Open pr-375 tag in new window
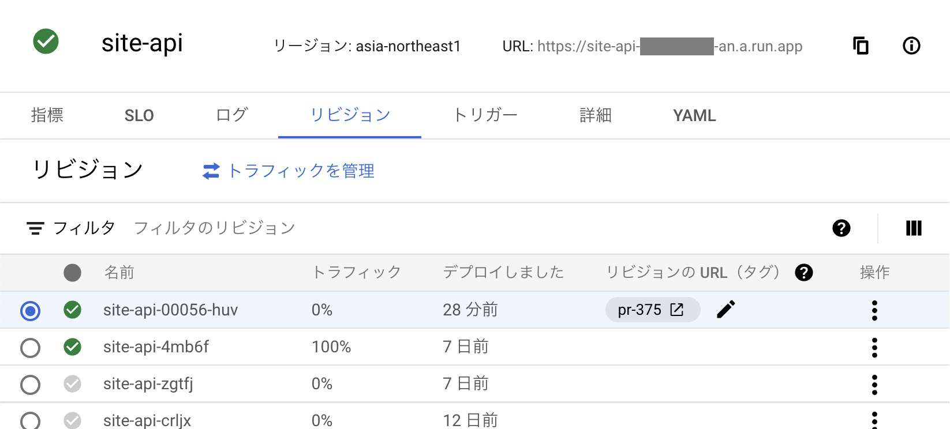950x429 pixels. 676,310
